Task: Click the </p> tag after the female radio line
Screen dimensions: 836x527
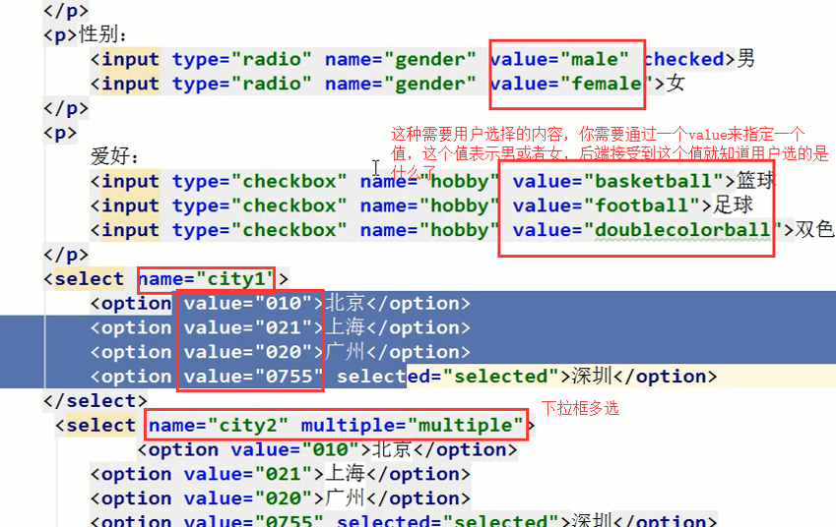Action: point(66,108)
